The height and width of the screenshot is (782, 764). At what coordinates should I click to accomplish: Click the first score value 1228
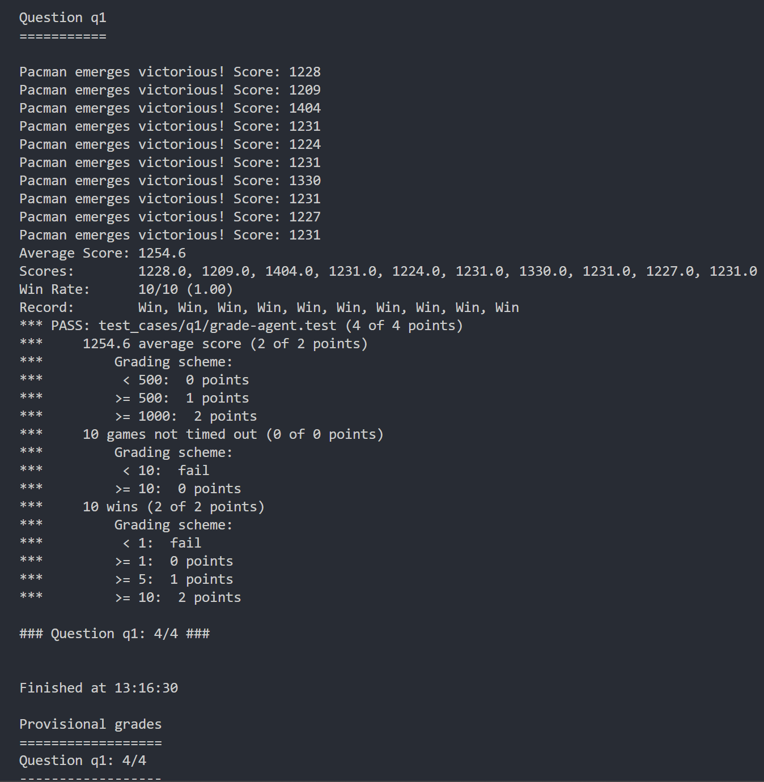coord(305,72)
